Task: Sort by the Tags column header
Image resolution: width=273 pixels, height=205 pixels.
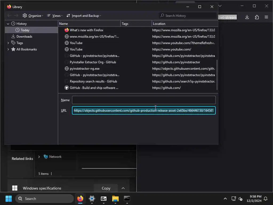Action: [x=136, y=24]
